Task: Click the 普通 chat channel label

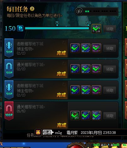Action: coord(47,133)
